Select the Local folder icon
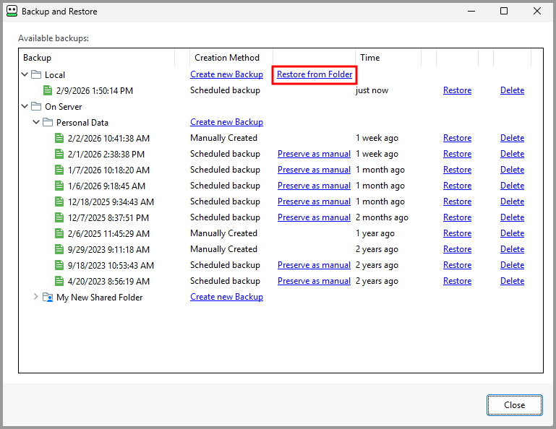 [x=36, y=74]
